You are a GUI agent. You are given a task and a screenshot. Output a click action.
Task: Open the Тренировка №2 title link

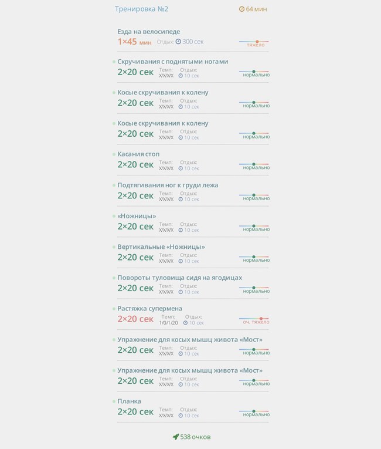click(141, 9)
